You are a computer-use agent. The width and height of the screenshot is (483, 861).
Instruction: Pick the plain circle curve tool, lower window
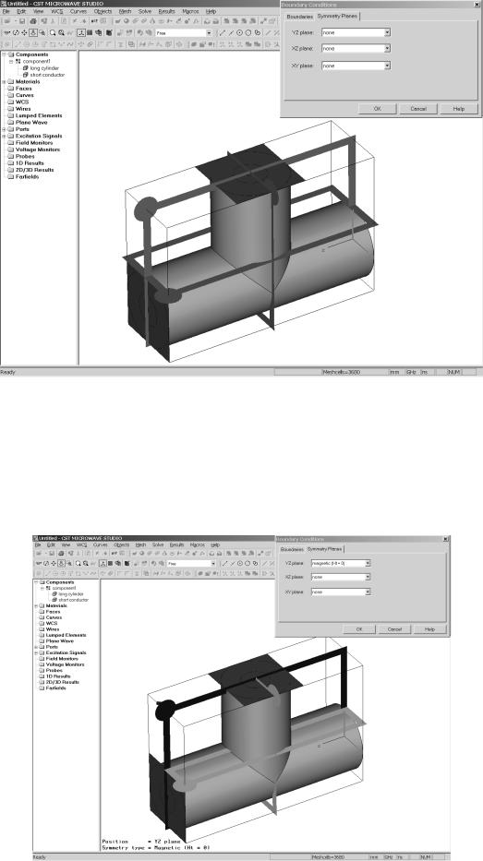(x=247, y=563)
